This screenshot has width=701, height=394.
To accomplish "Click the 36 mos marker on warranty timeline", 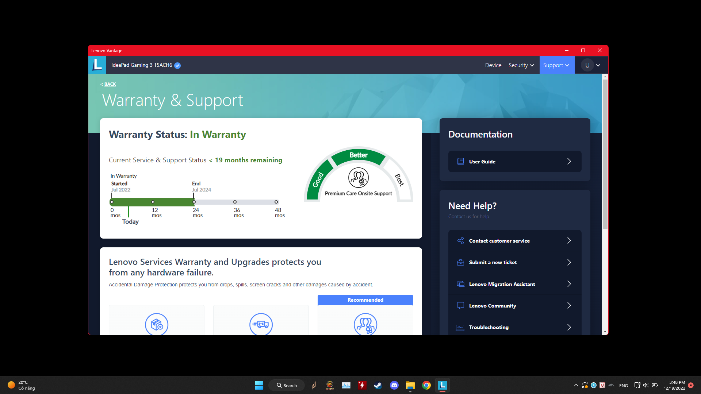I will click(235, 202).
